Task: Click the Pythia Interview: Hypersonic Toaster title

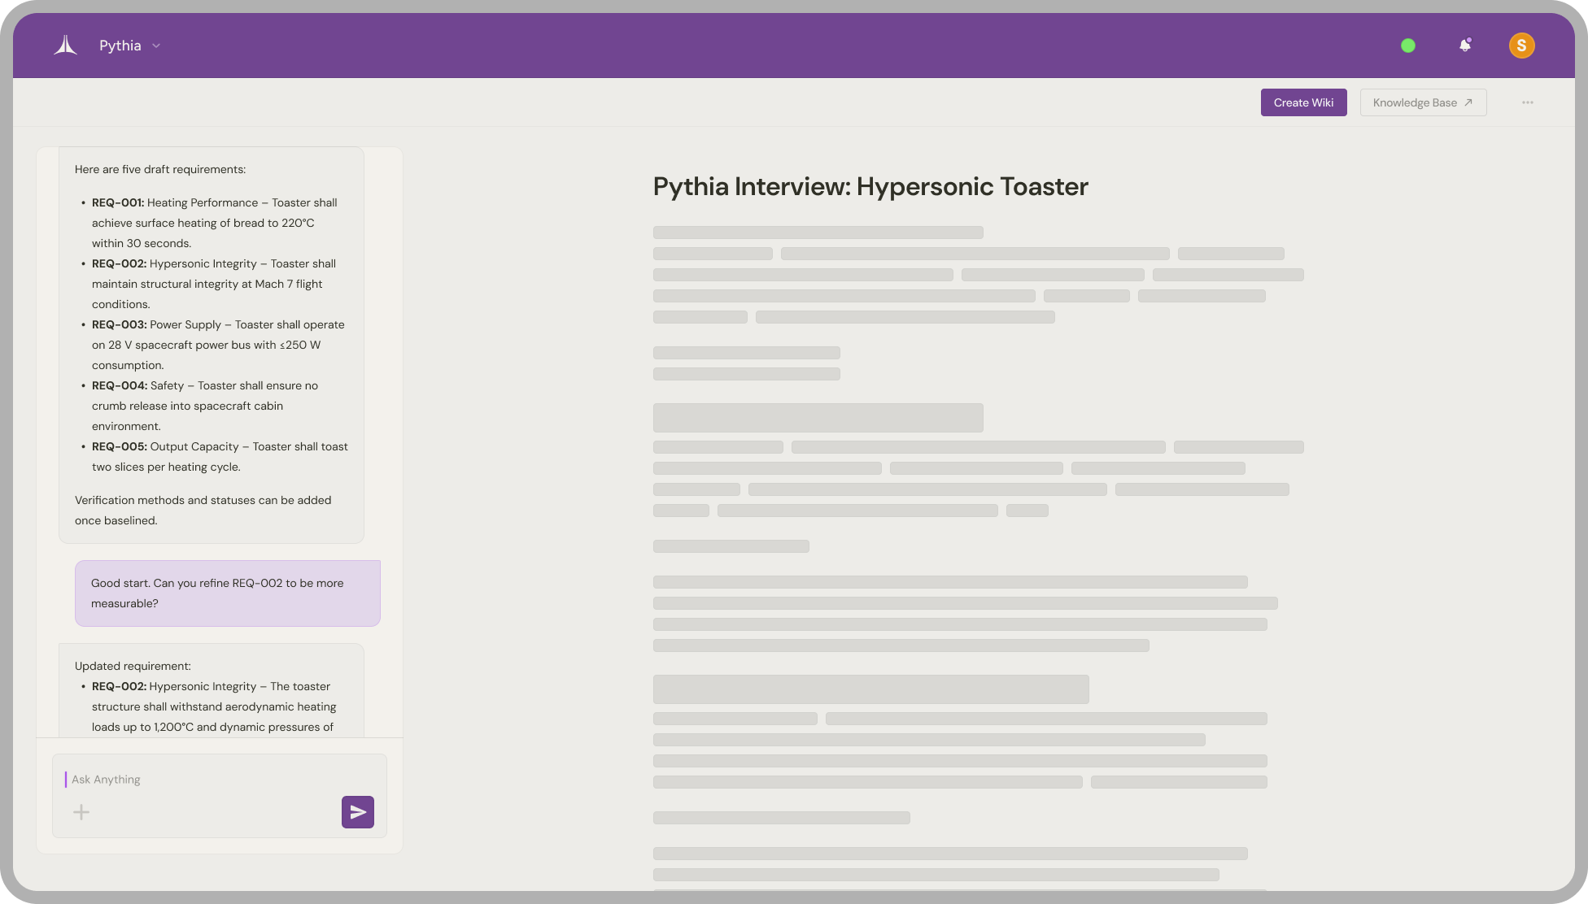Action: coord(870,186)
